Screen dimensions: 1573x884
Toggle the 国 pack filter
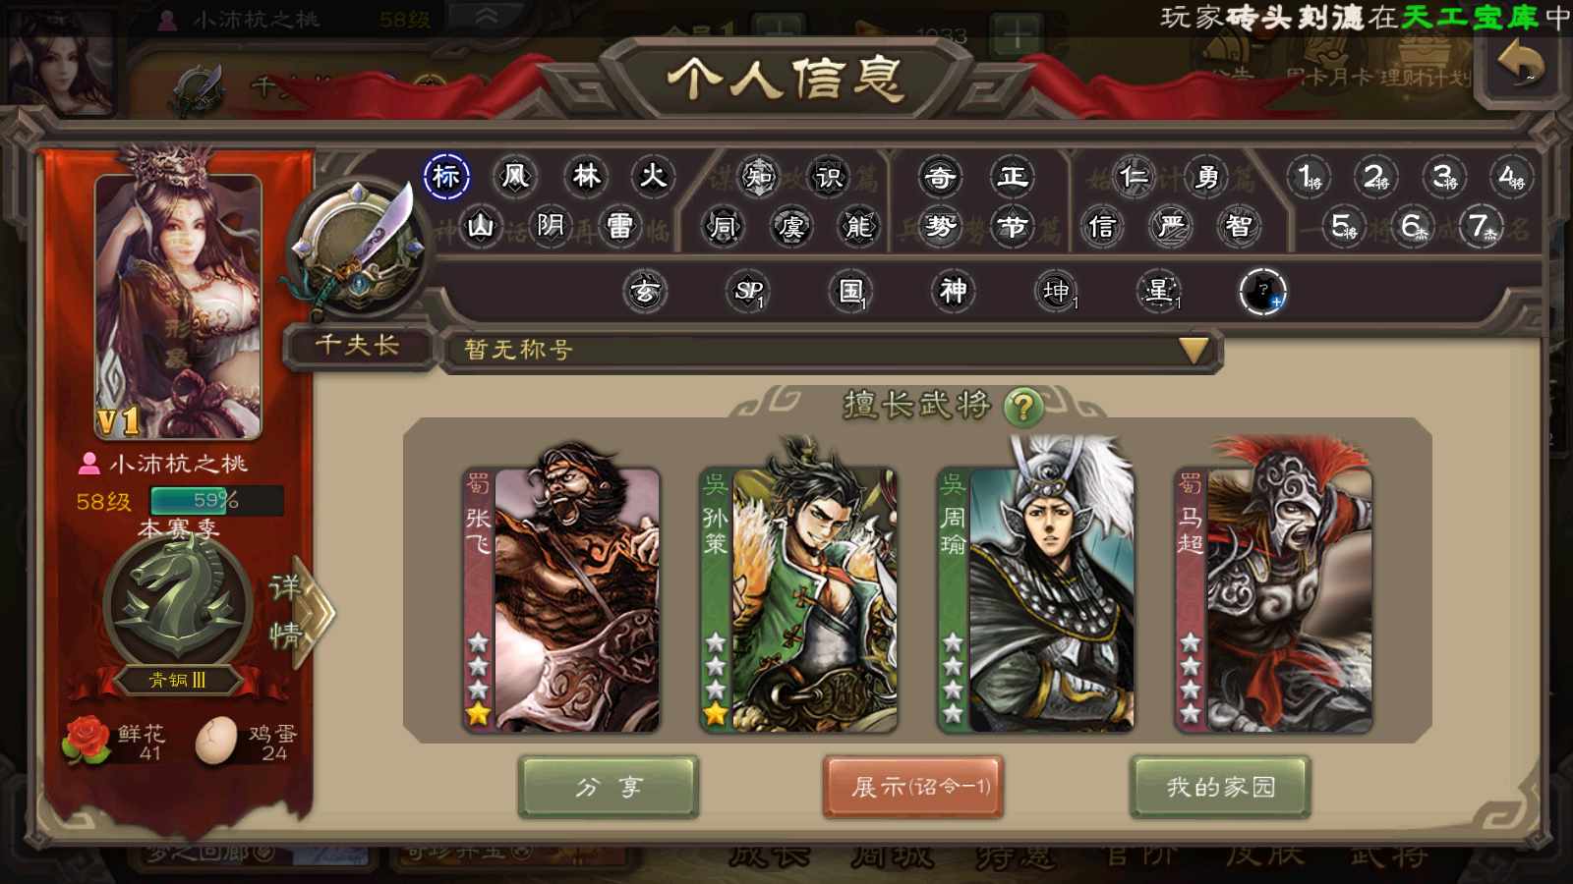(850, 291)
